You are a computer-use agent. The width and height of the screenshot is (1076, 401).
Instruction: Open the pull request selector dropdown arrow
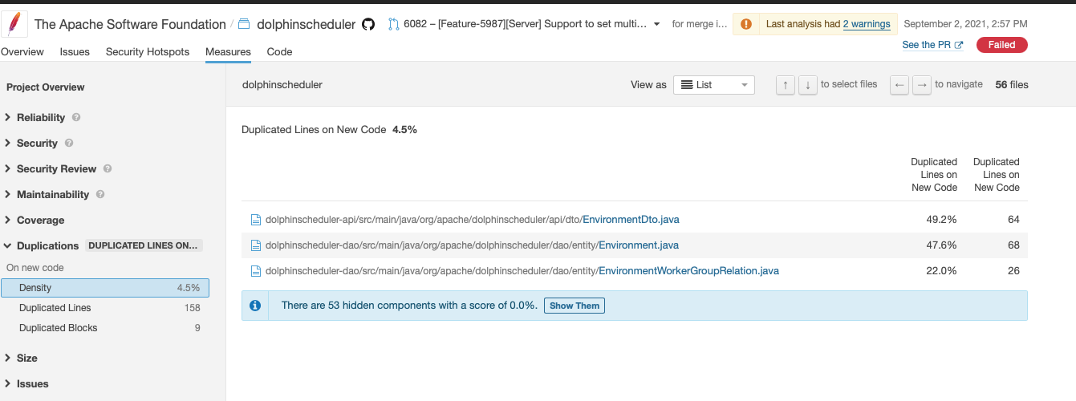tap(657, 24)
